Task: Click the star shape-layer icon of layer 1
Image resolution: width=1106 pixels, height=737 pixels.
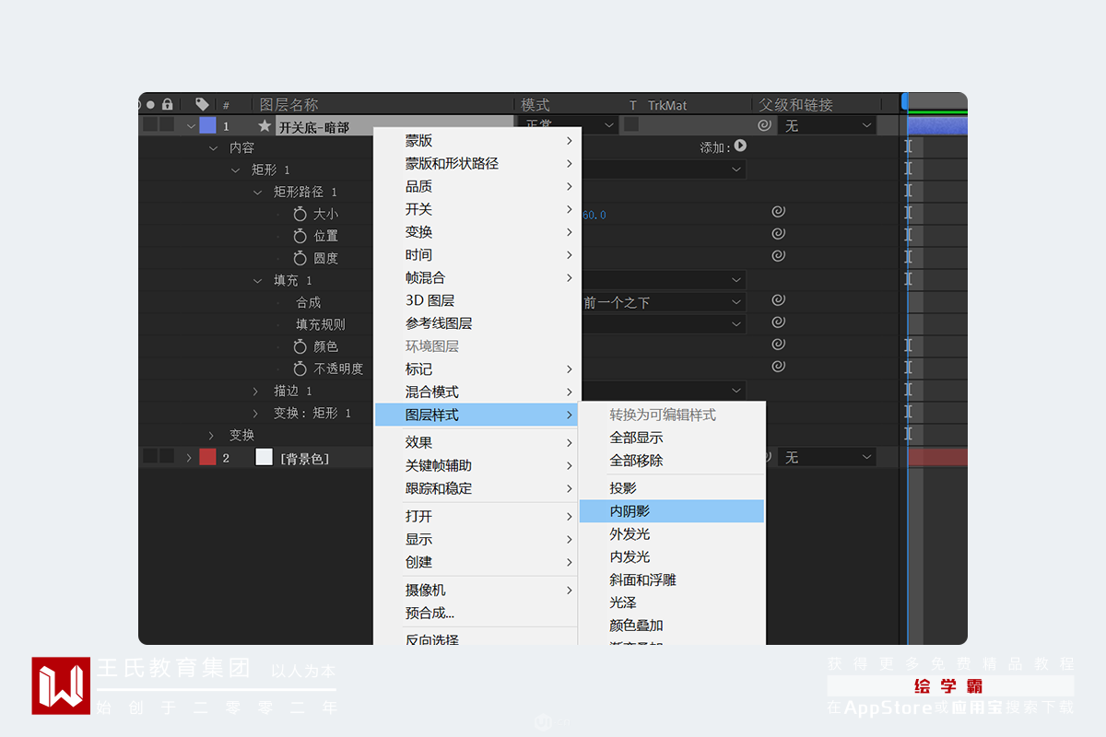Action: 265,125
